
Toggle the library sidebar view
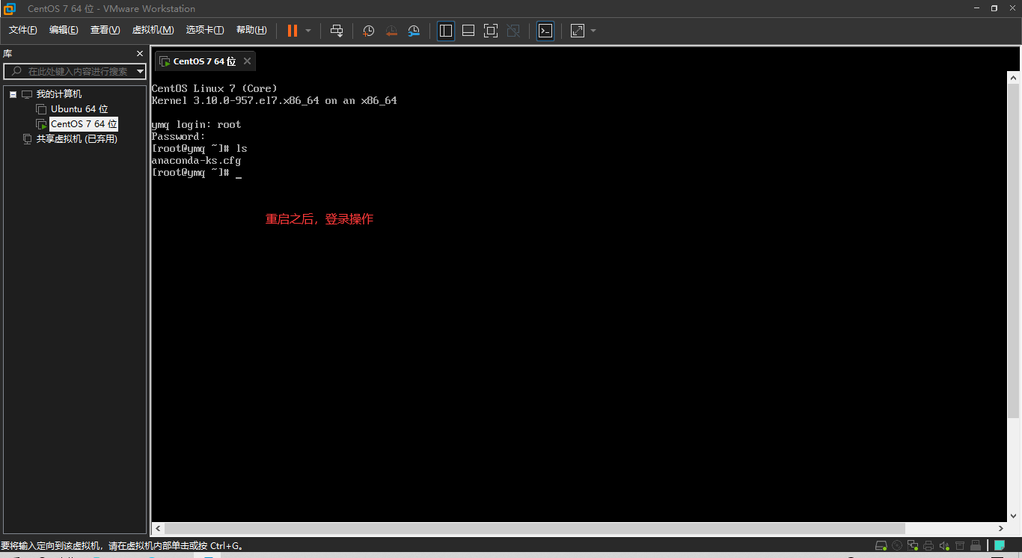[446, 31]
